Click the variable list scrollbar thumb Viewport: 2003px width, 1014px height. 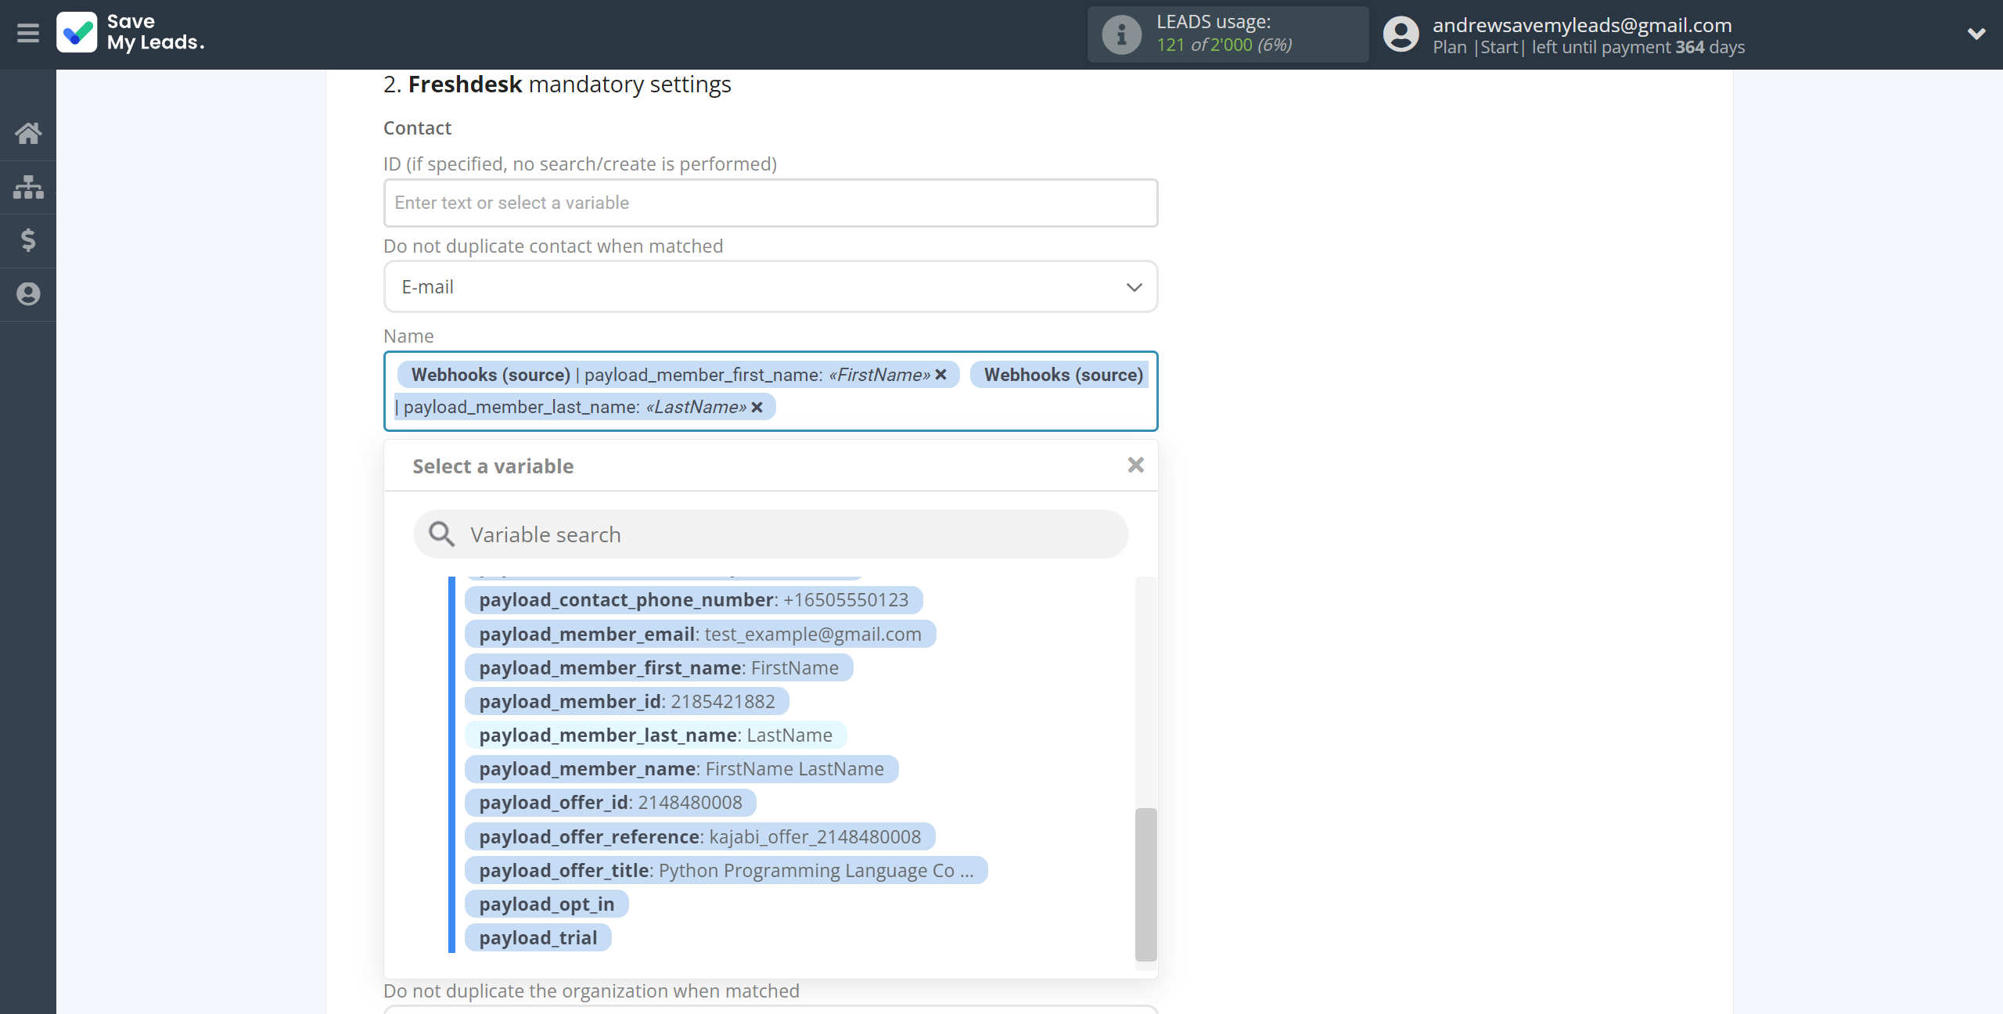(1145, 884)
